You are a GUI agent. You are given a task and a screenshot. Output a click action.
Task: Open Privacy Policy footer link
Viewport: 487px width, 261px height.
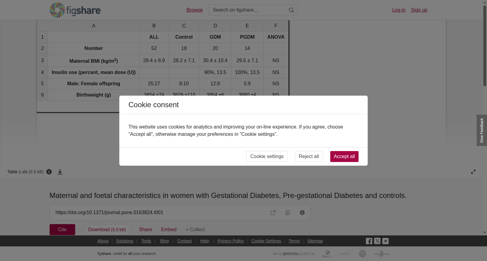pyautogui.click(x=230, y=241)
